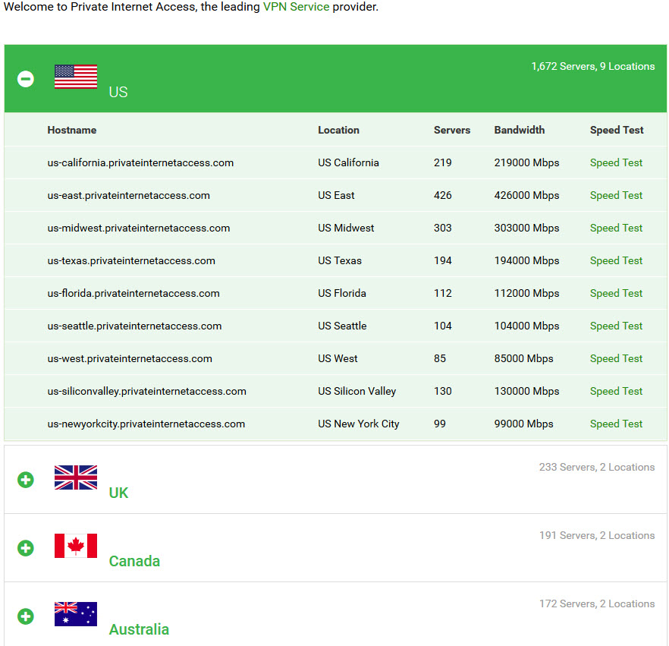
Task: Run Speed Test for US Midwest
Action: [x=616, y=228]
